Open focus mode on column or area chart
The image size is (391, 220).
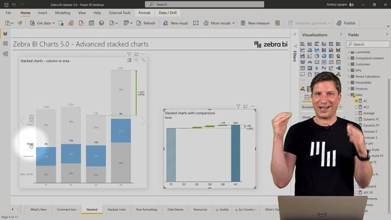[x=136, y=54]
